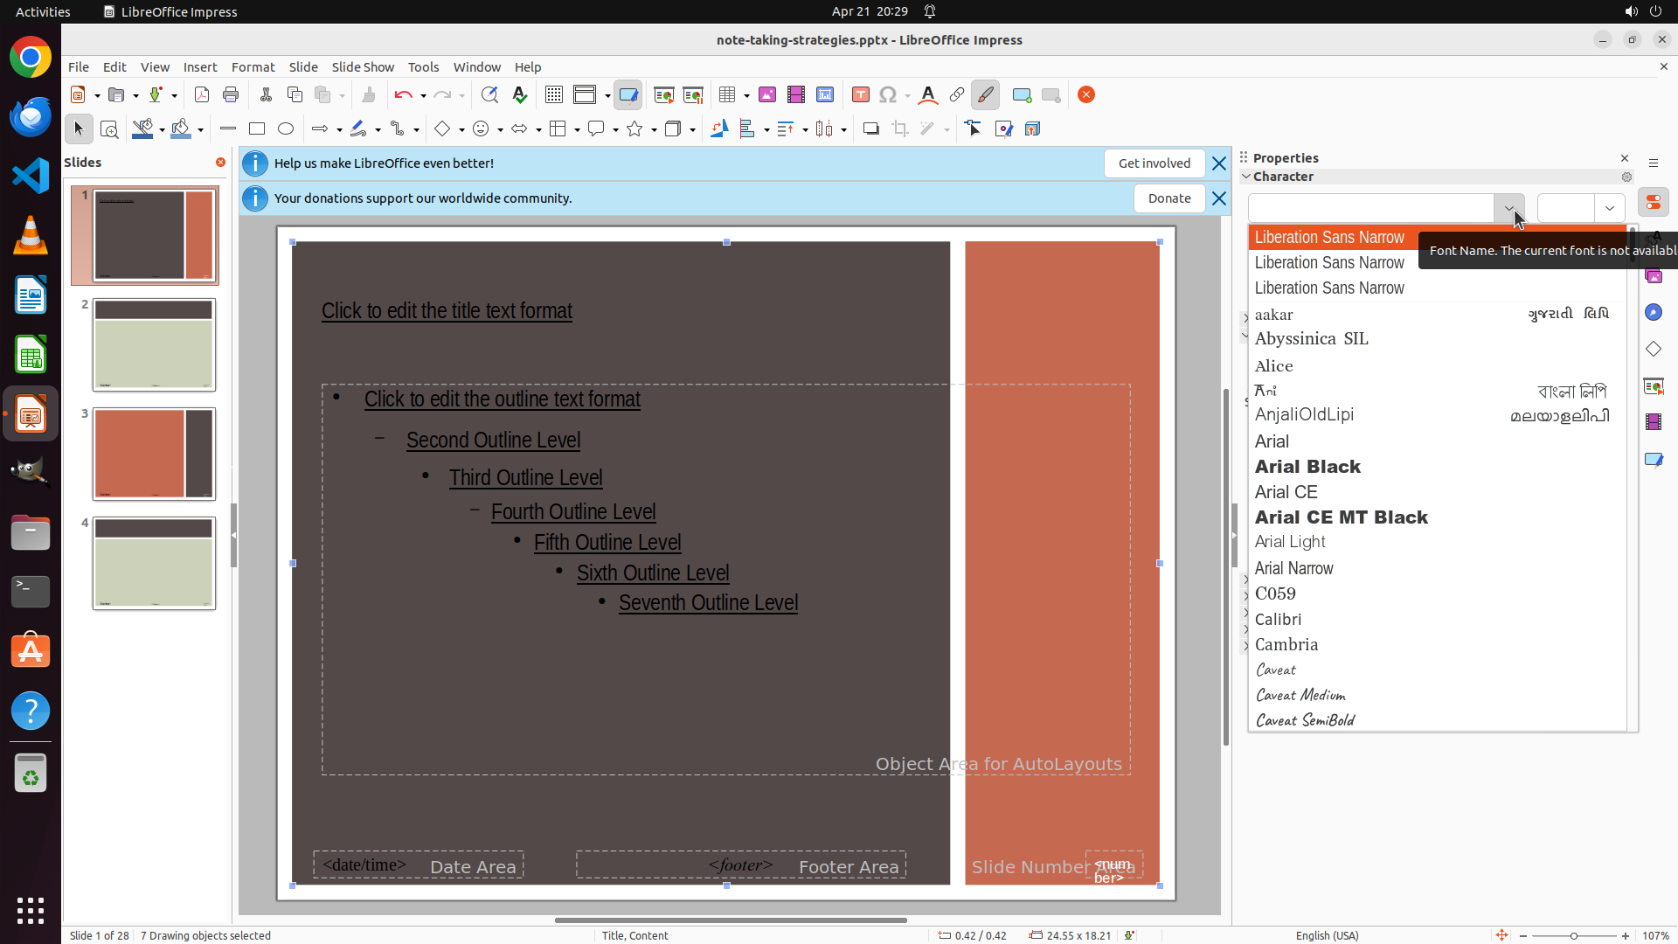Click the Insert Hyperlink chain icon

957,95
